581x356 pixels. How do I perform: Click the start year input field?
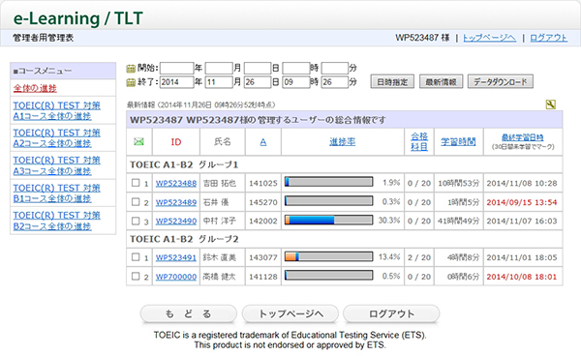177,69
